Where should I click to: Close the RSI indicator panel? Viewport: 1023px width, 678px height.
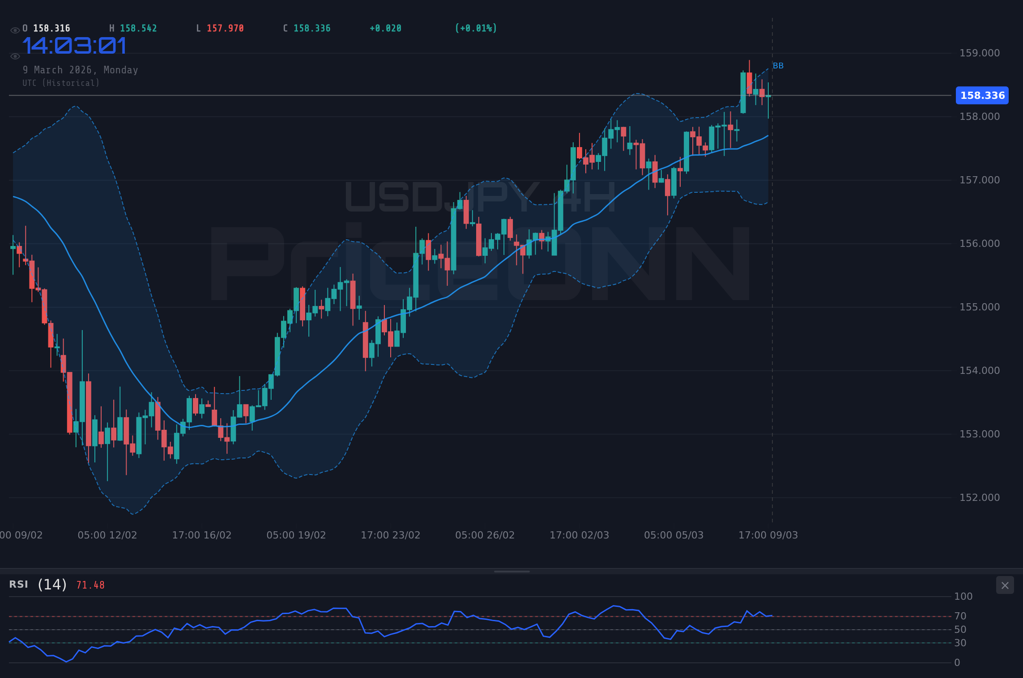tap(1005, 585)
